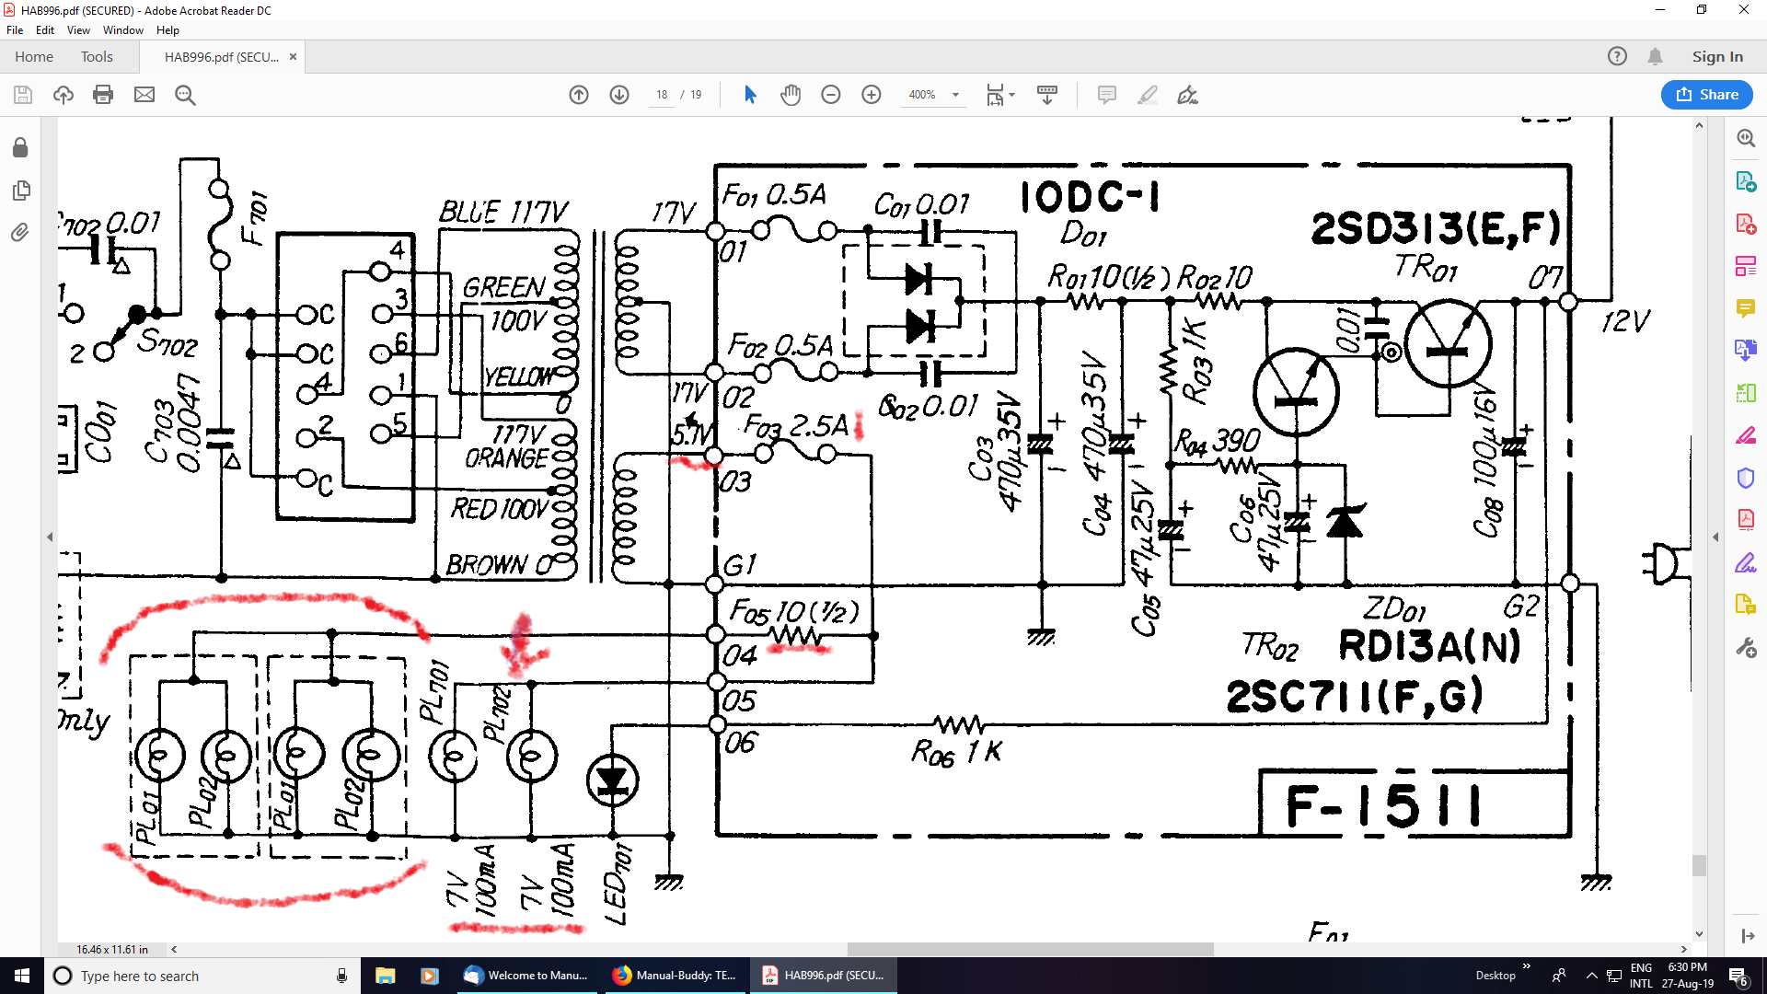Open the File menu

click(x=15, y=30)
